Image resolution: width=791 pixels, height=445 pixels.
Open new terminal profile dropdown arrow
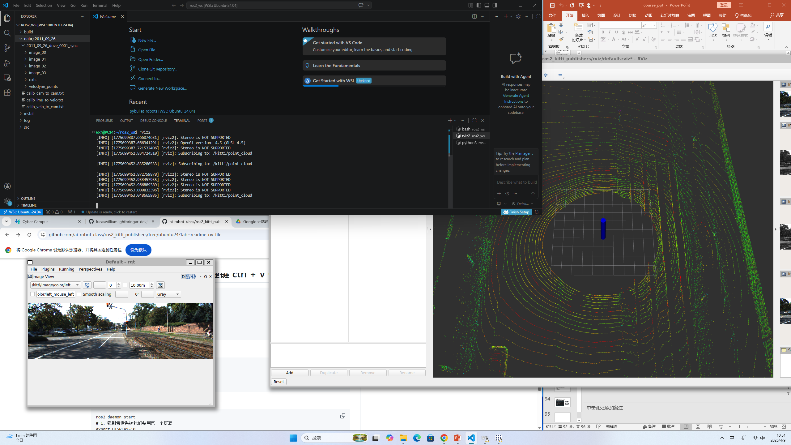pyautogui.click(x=455, y=121)
